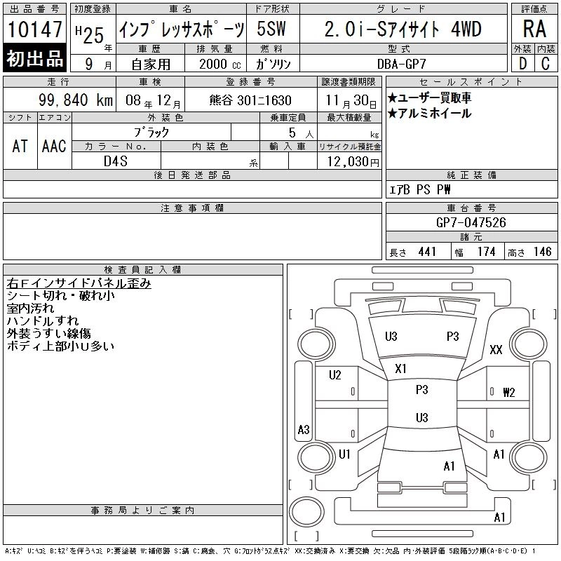Click U2 mark on left front door
Image resolution: width=561 pixels, height=561 pixels.
(335, 375)
